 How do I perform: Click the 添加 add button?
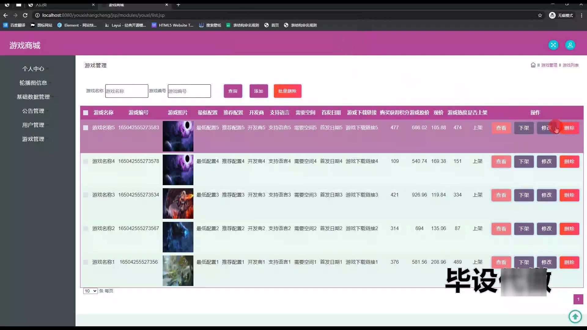click(x=259, y=91)
